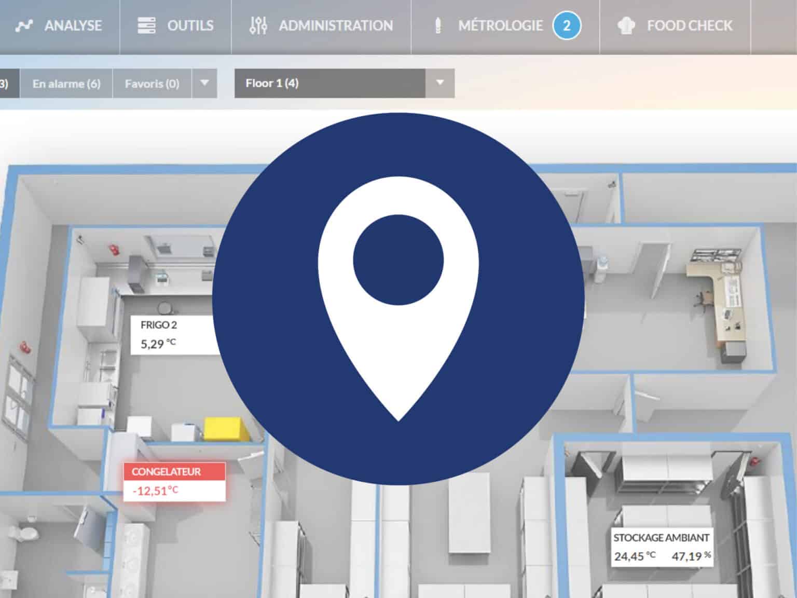Click the red CONGELATEUR alarm label
Screen dimensions: 797x598
[x=166, y=472]
